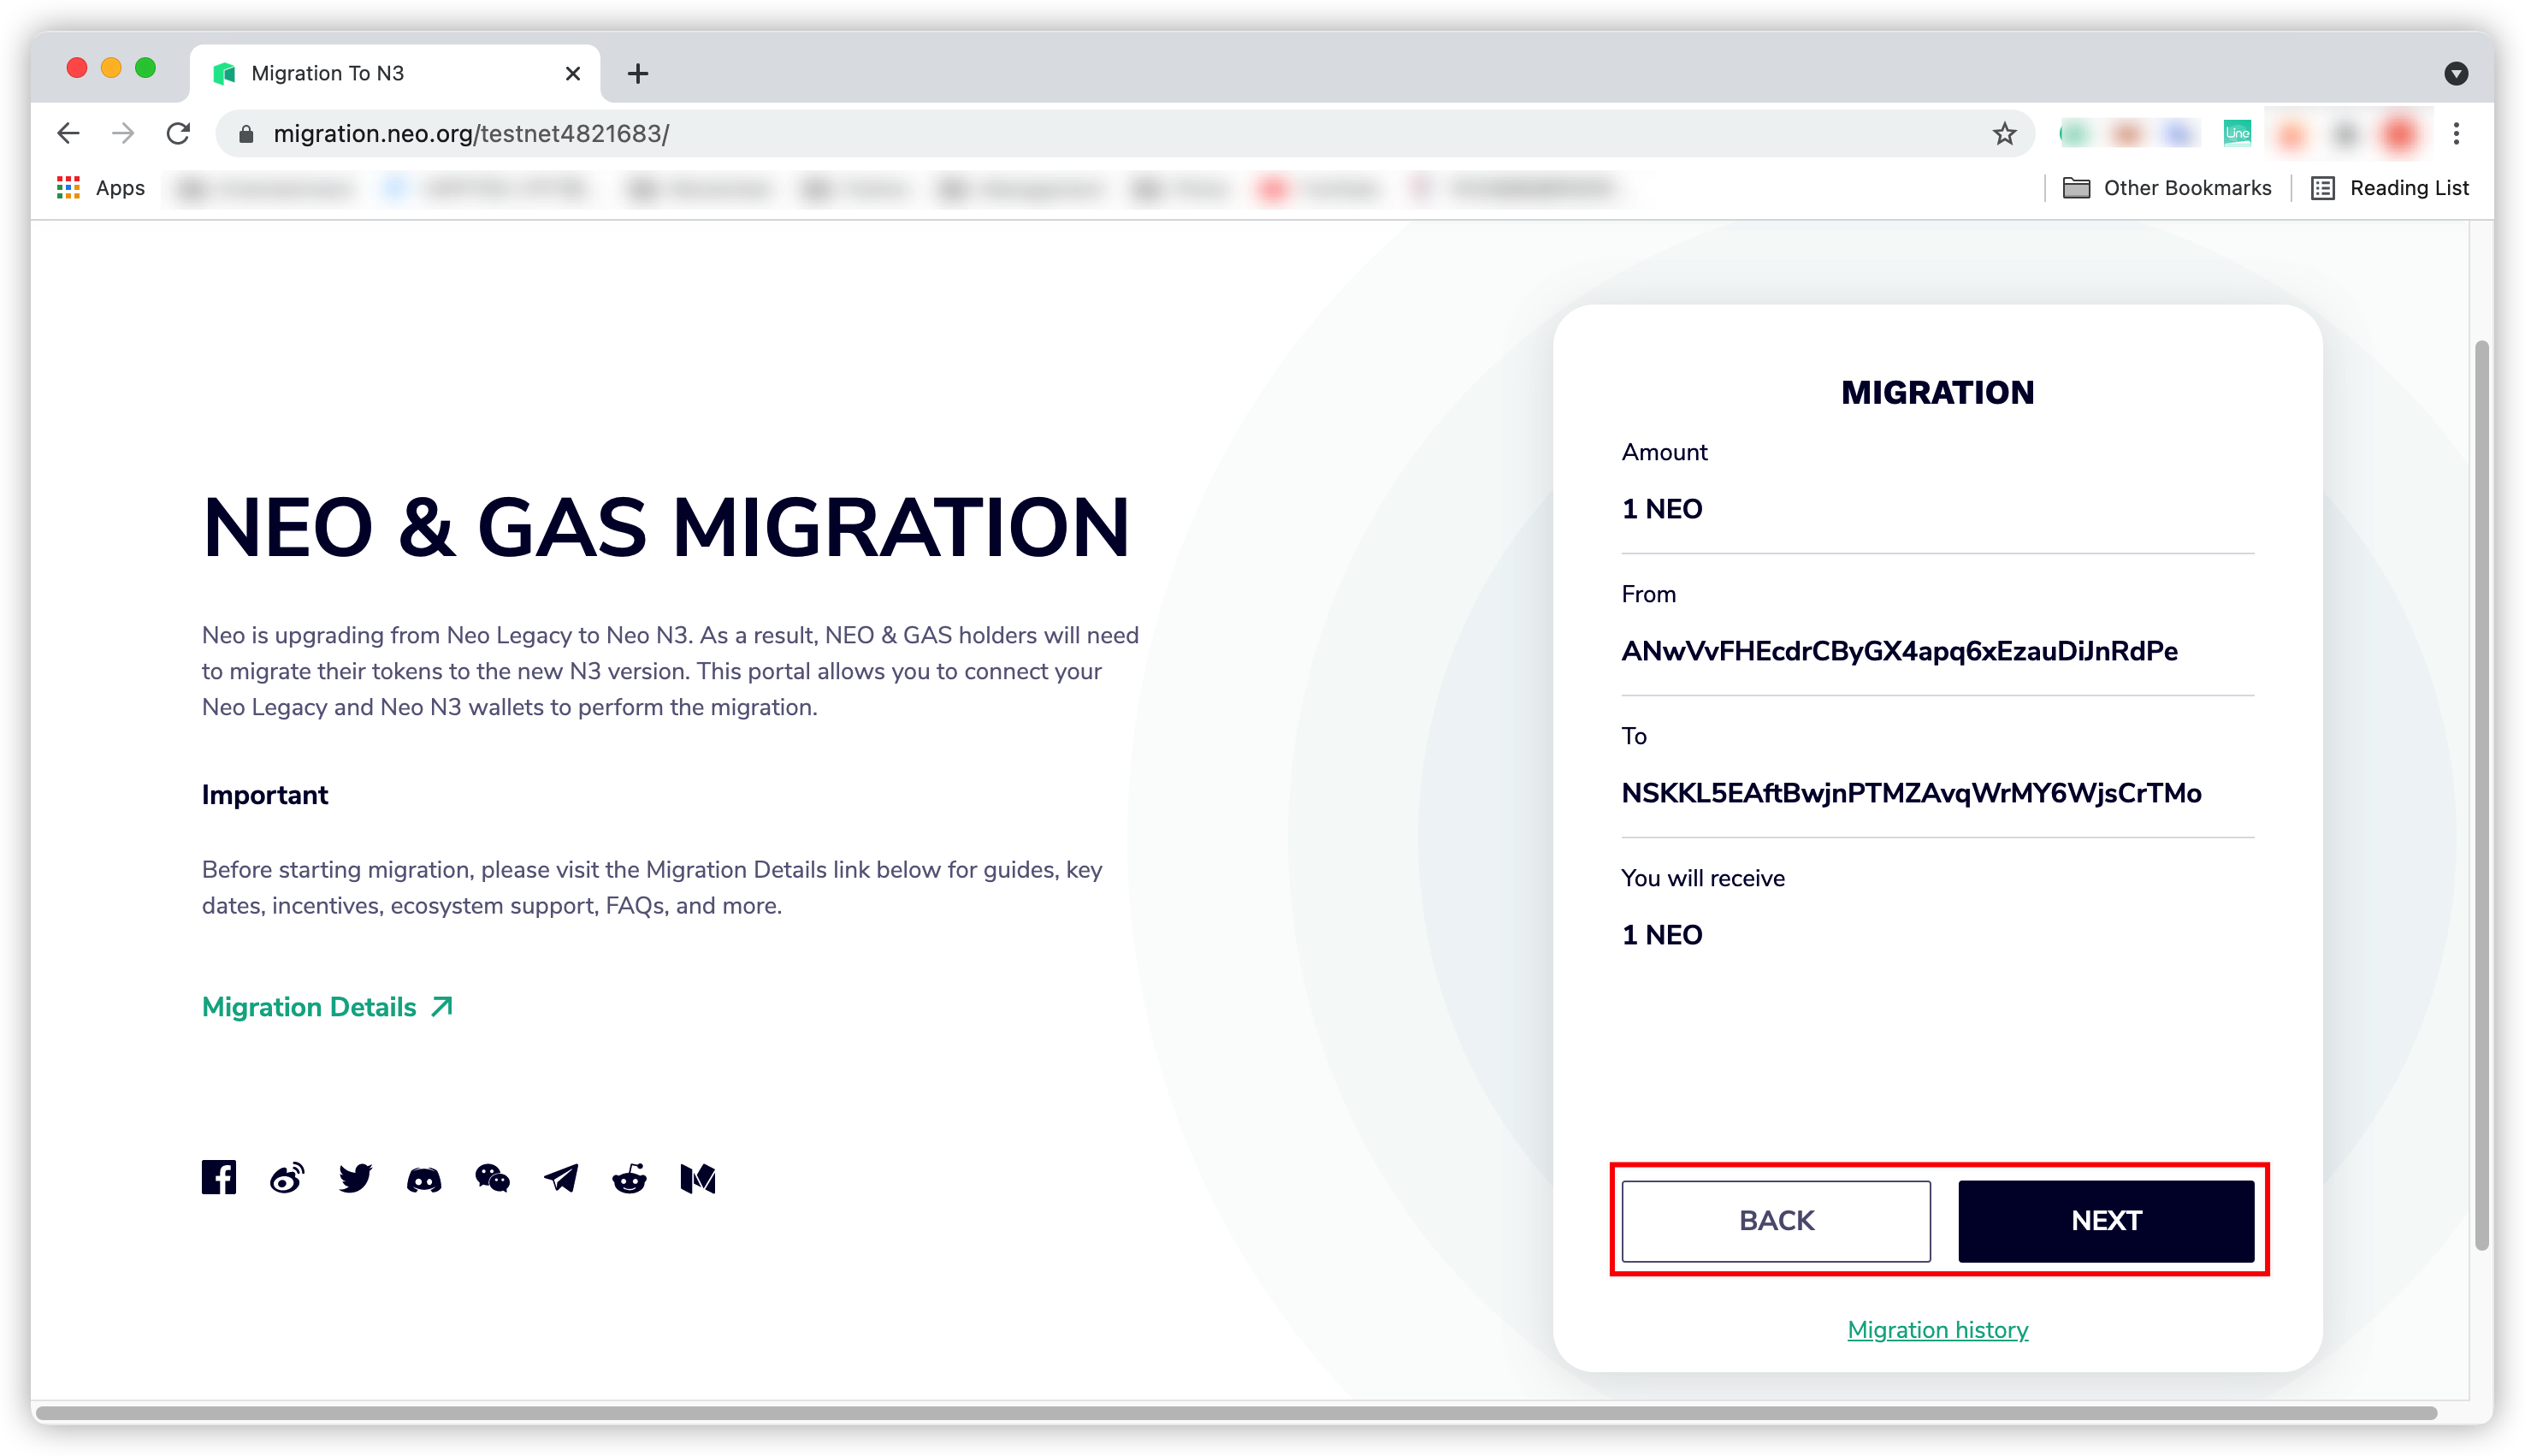Viewport: 2525px width, 1456px height.
Task: Click the Facebook social icon
Action: [x=219, y=1178]
